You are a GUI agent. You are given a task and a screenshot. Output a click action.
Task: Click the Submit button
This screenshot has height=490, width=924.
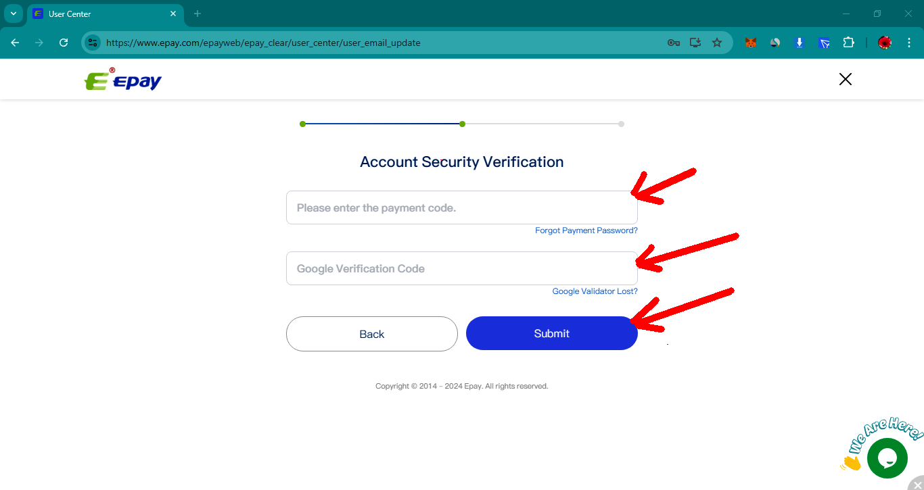pyautogui.click(x=551, y=333)
